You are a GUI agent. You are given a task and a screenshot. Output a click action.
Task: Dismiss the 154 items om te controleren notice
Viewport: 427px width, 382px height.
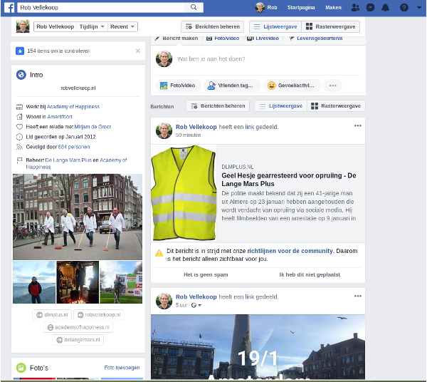tap(138, 51)
